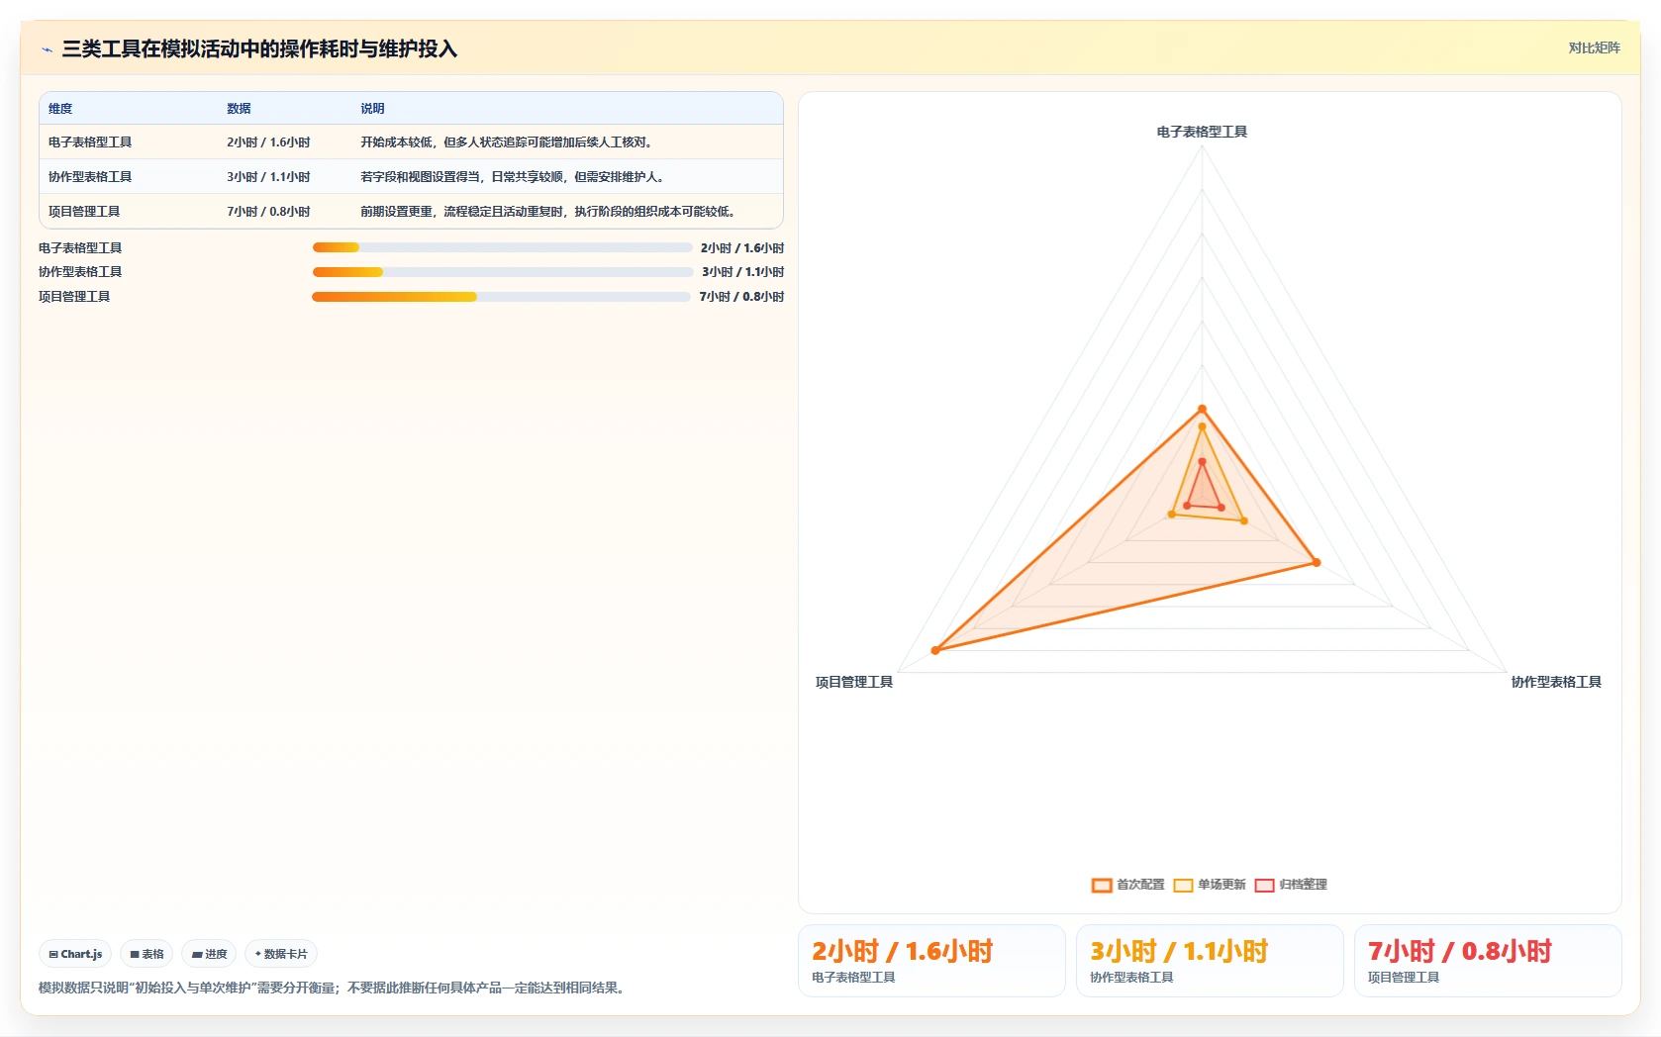
Task: Click the 说明 column header
Action: pyautogui.click(x=372, y=109)
